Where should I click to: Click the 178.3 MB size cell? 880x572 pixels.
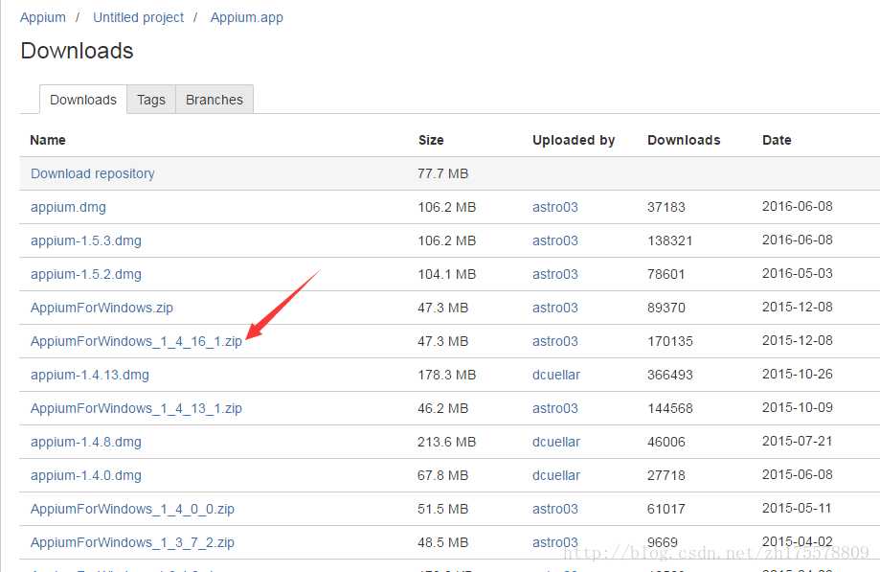(x=447, y=375)
